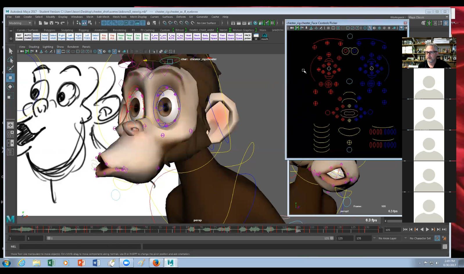The image size is (464, 274).
Task: Open the Workspace Maya Classic dropdown
Action: [428, 17]
